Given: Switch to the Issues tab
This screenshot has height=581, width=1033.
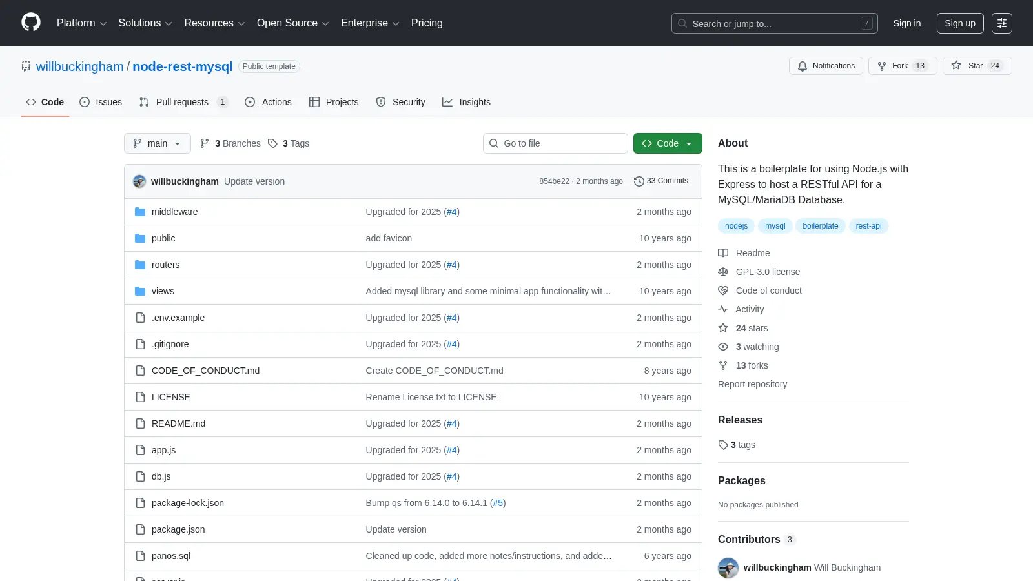Looking at the screenshot, I should tap(101, 102).
